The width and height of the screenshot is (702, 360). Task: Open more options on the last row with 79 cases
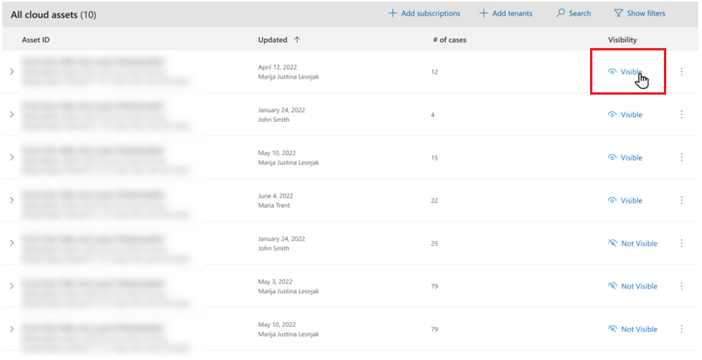pyautogui.click(x=682, y=329)
